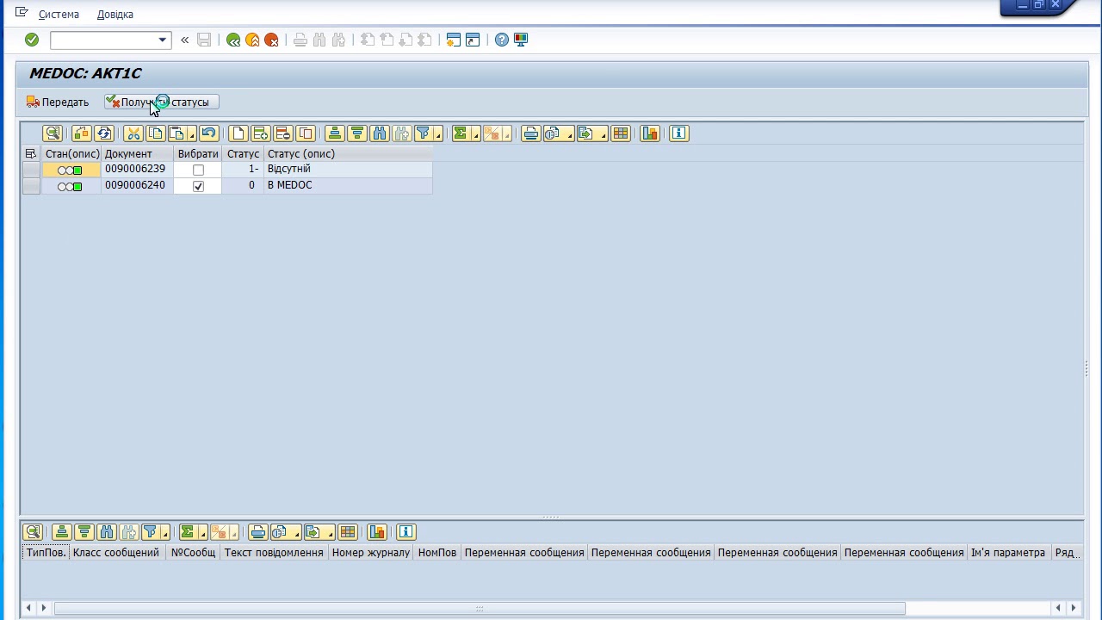Click the Information icon in upper grid toolbar
This screenshot has height=620, width=1102.
pos(679,133)
